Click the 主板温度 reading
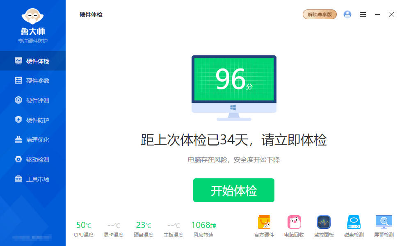Image resolution: width=402 pixels, height=246 pixels. pyautogui.click(x=174, y=229)
